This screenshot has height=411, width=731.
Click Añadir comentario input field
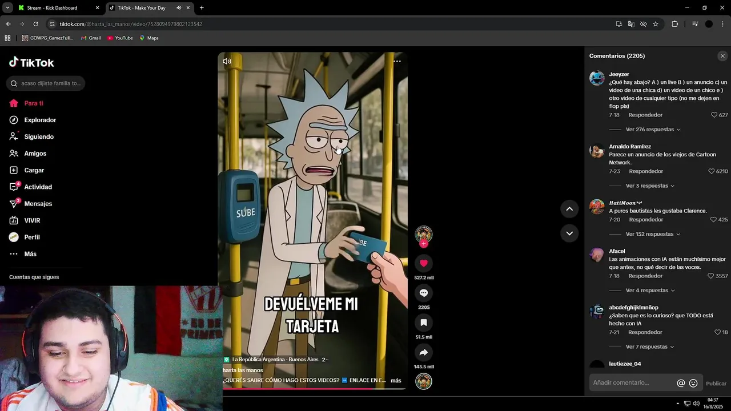click(x=632, y=383)
